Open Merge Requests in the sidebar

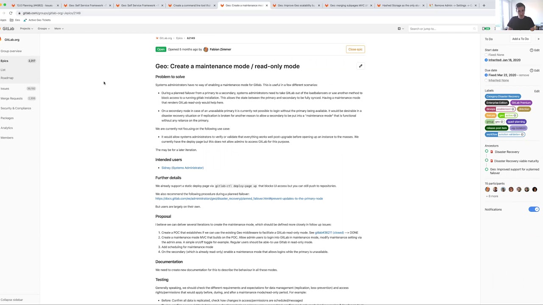coord(20,98)
